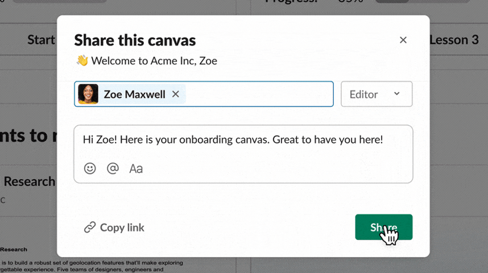Click the @ mention icon
488x273 pixels.
pos(113,168)
